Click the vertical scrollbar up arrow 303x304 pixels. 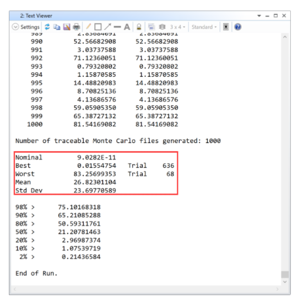tap(285, 37)
